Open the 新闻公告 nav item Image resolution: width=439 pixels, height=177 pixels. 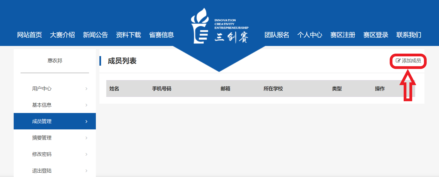(x=95, y=35)
